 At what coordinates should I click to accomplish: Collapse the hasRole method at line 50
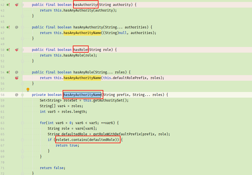(23, 50)
